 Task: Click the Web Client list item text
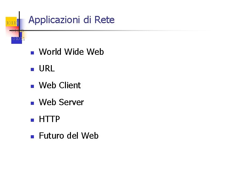pos(60,85)
